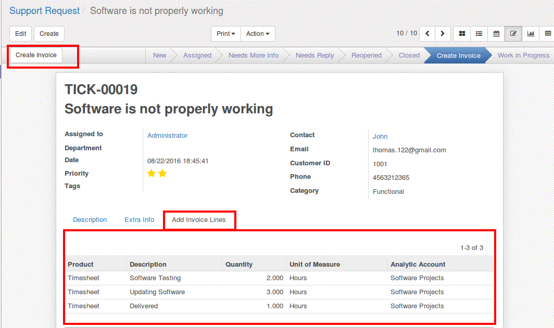Open the Administrator user link
Image resolution: width=554 pixels, height=328 pixels.
coord(168,136)
